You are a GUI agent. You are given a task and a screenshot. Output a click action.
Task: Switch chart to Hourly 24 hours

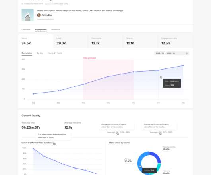point(55,53)
